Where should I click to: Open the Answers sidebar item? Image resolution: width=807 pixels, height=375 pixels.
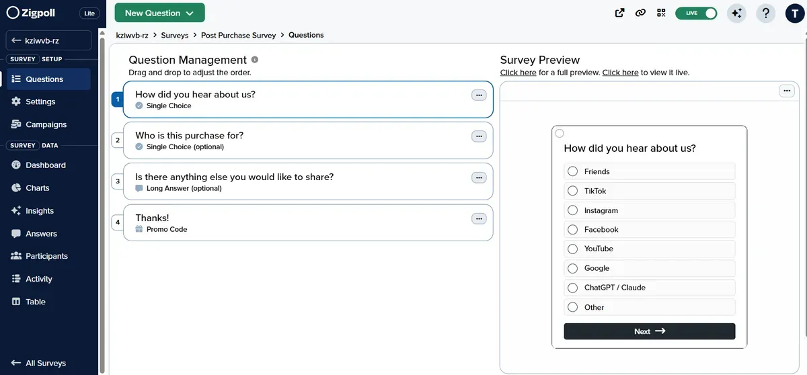click(x=48, y=234)
